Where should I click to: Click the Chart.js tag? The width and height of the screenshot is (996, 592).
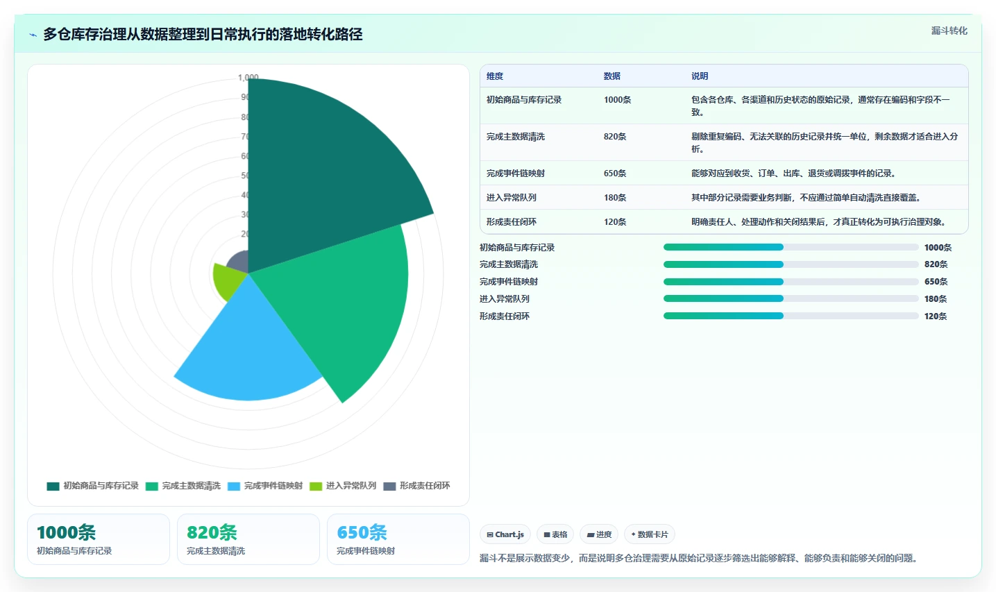(x=505, y=534)
